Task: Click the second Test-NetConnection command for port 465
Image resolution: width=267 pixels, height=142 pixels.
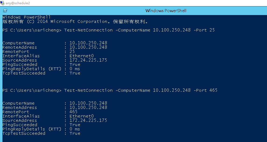Action: (141, 90)
